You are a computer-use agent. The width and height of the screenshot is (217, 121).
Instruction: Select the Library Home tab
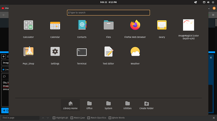[70, 105]
